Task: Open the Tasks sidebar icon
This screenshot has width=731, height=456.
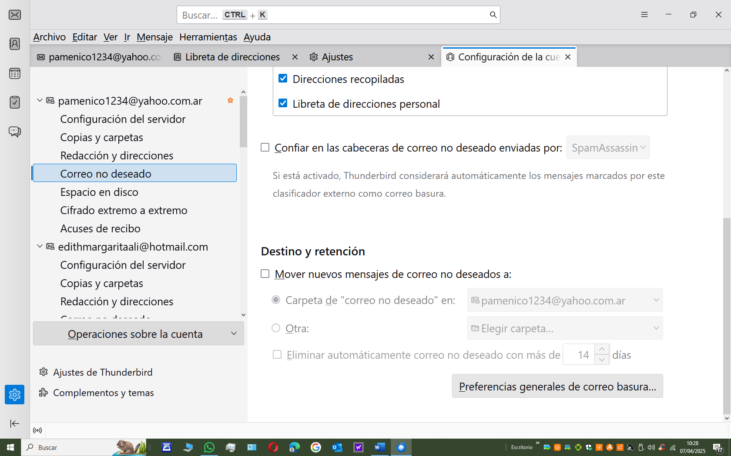Action: pos(15,102)
